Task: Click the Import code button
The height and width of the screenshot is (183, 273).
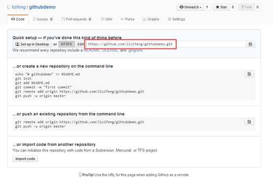Action: [x=25, y=159]
